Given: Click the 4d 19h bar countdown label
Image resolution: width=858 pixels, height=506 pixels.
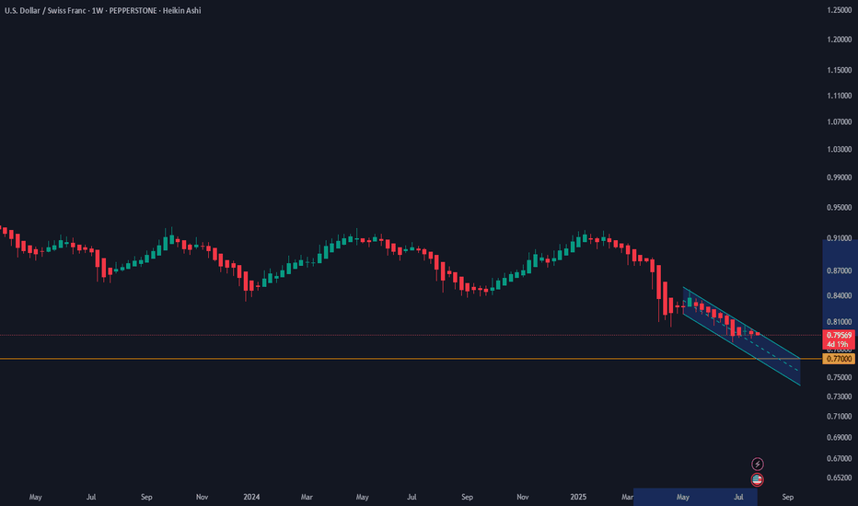Looking at the screenshot, I should coord(839,344).
